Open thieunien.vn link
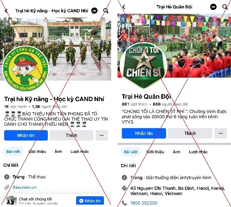 coord(24,187)
